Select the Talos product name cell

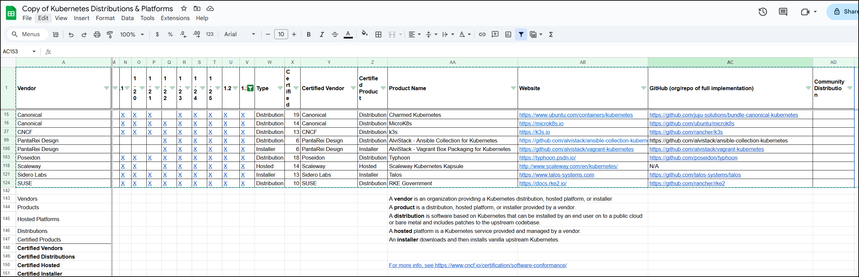click(452, 175)
